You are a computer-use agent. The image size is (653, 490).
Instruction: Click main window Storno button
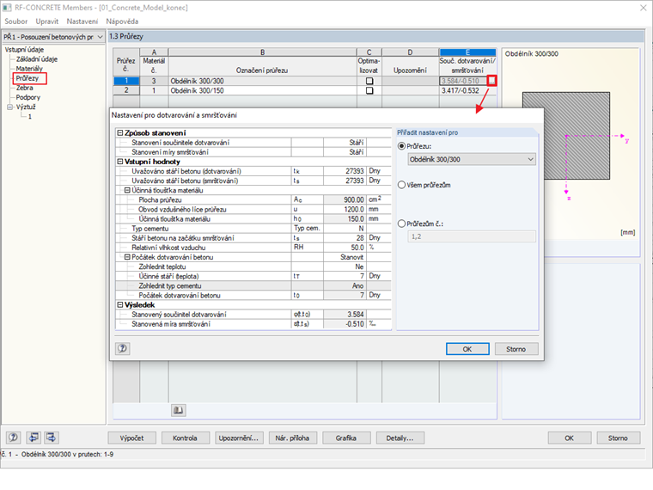[x=618, y=438]
